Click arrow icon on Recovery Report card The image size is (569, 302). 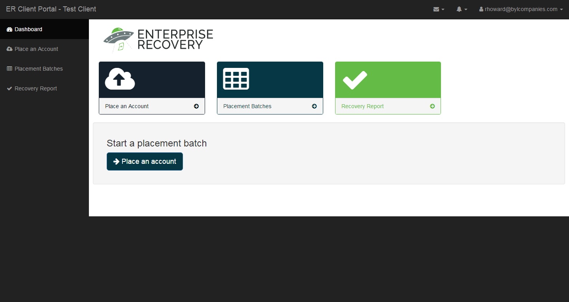(x=432, y=106)
